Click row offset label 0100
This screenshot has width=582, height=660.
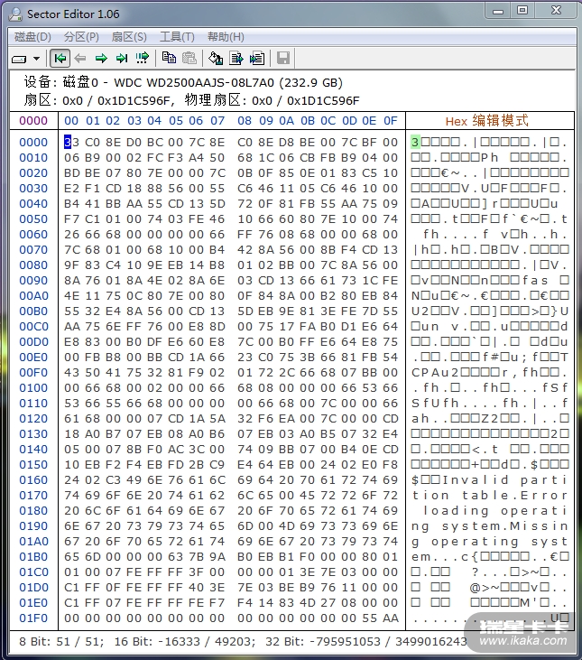point(33,388)
